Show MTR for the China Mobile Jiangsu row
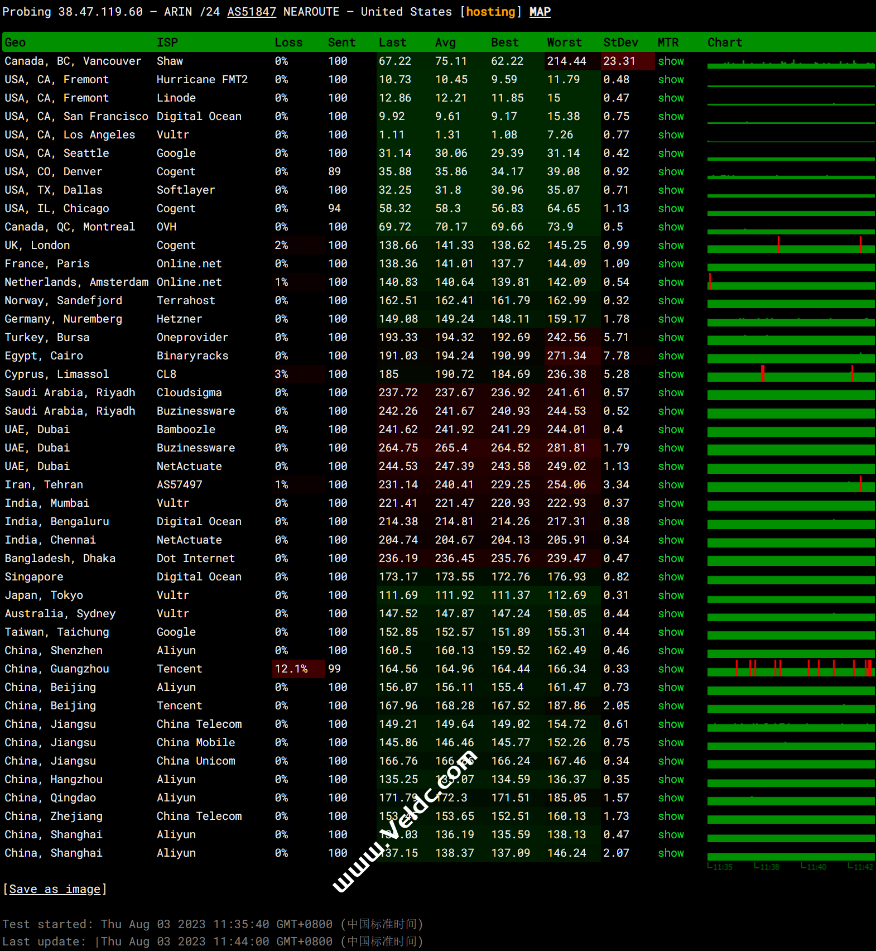 pos(671,742)
